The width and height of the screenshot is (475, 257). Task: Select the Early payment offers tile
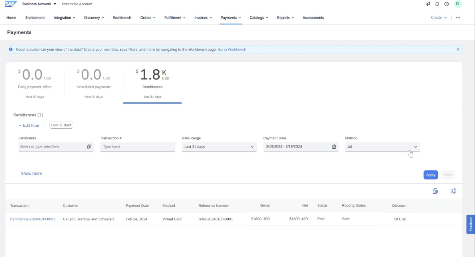point(35,83)
